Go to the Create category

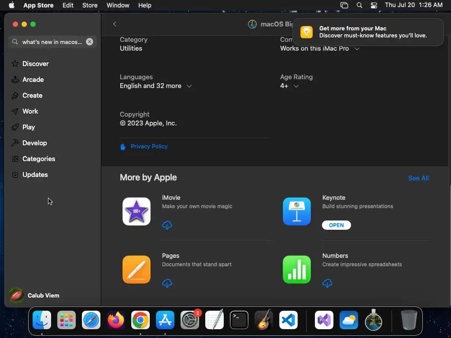click(x=27, y=95)
